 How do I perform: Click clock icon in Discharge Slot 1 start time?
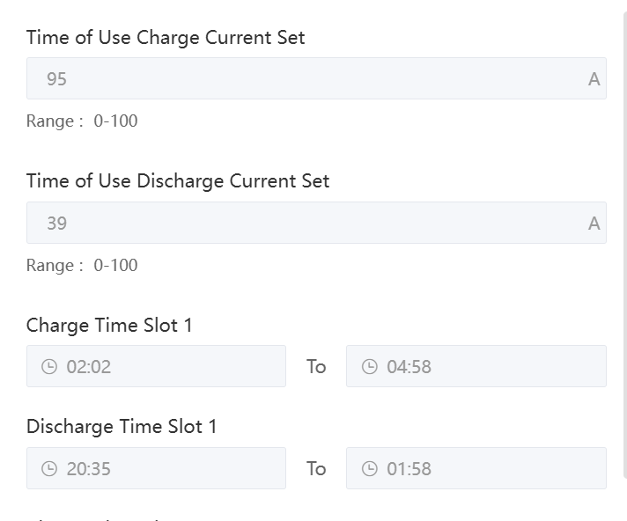(x=49, y=469)
